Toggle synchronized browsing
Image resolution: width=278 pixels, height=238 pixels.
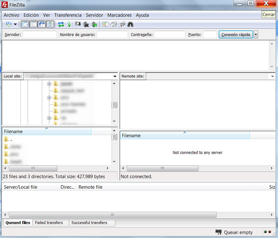(x=122, y=24)
